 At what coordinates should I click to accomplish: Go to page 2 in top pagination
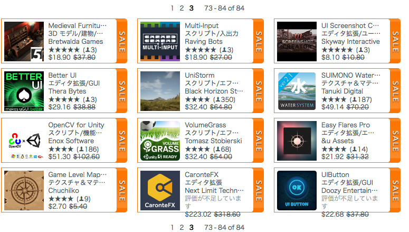coord(182,8)
